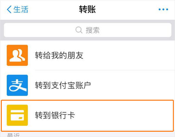Go back to 生活 page
The image size is (175, 137).
[x=18, y=9]
